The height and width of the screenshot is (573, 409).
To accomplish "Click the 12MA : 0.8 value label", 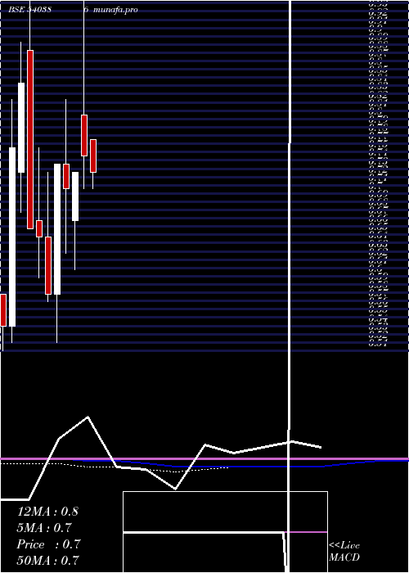I will tap(47, 512).
